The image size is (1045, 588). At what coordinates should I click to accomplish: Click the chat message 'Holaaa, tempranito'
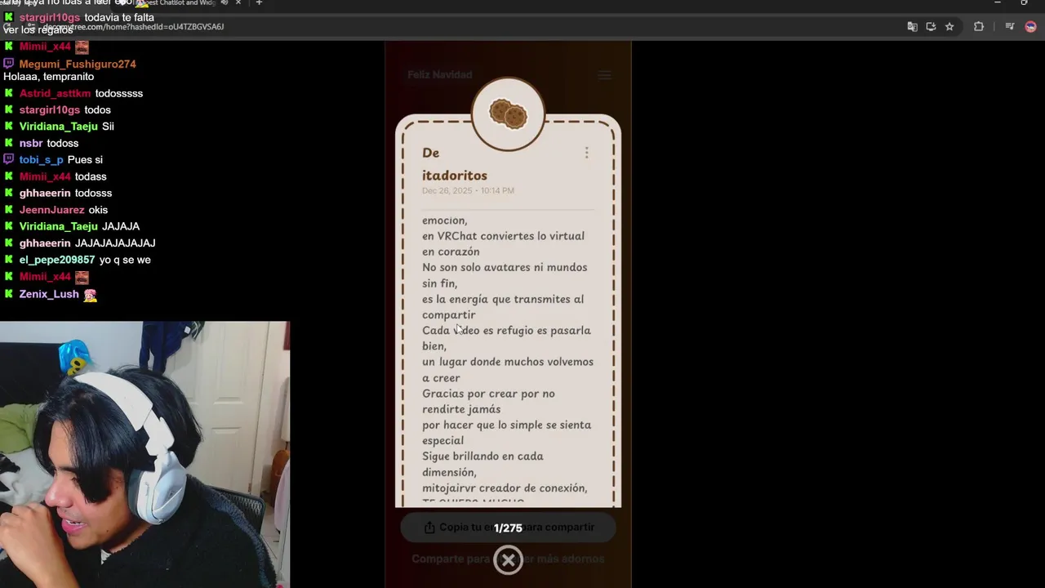coord(49,77)
